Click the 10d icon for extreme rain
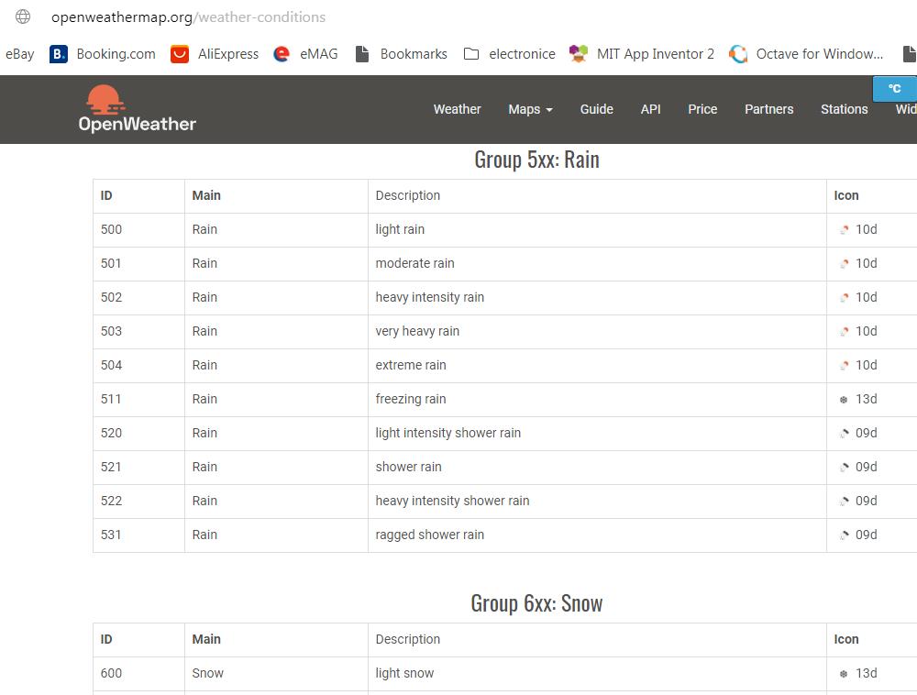 [x=844, y=365]
